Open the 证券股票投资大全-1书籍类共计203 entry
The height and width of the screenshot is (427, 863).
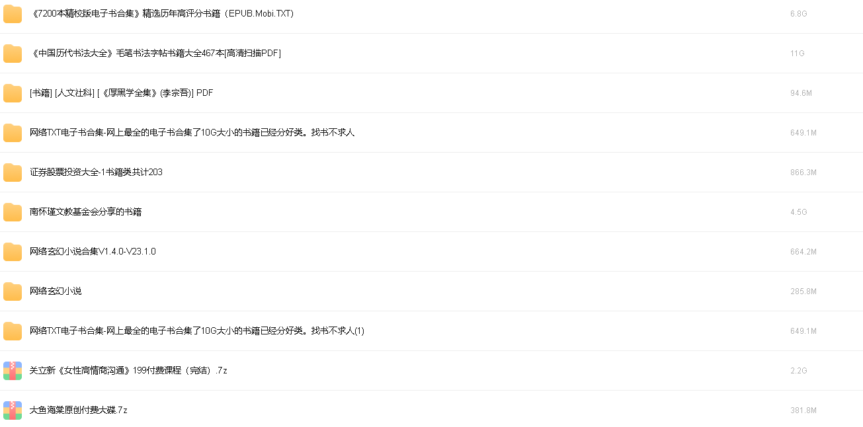tap(96, 172)
